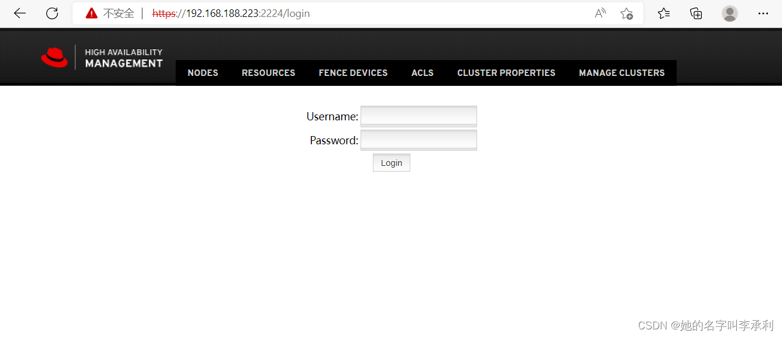Open the browser settings ellipsis menu

click(763, 13)
